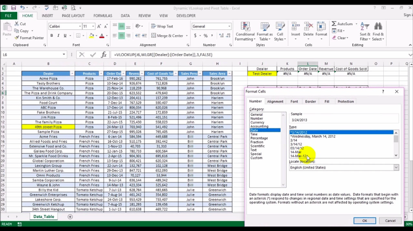Select the Test Dealer yellow cell
This screenshot has width=413, height=231.
pyautogui.click(x=262, y=74)
